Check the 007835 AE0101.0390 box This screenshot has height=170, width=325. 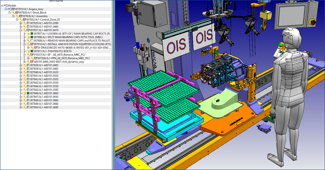coord(28,23)
